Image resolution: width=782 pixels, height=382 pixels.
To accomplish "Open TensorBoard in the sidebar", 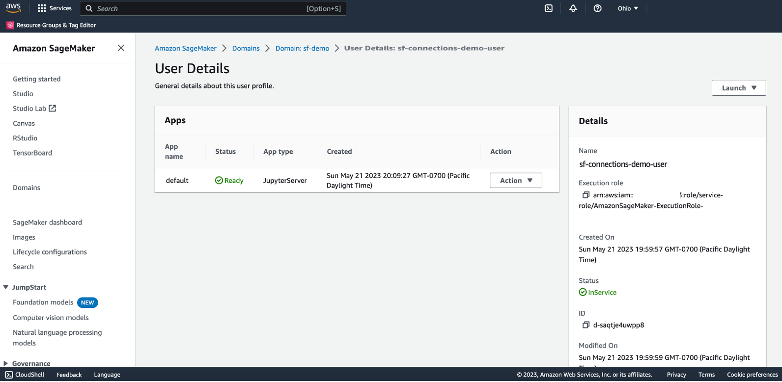I will tap(32, 153).
